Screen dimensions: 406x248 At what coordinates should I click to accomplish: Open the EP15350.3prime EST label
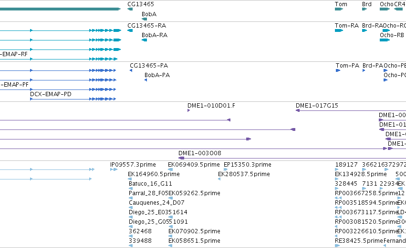pyautogui.click(x=248, y=165)
